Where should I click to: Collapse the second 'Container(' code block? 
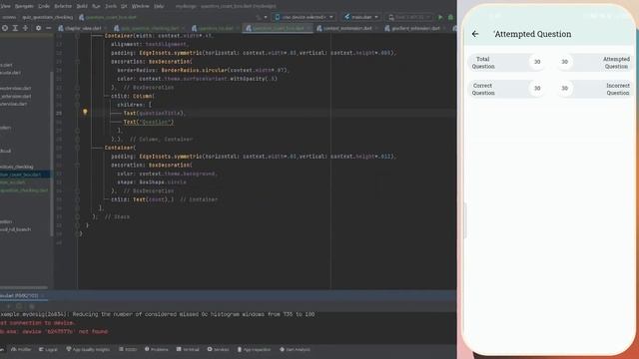(x=77, y=148)
